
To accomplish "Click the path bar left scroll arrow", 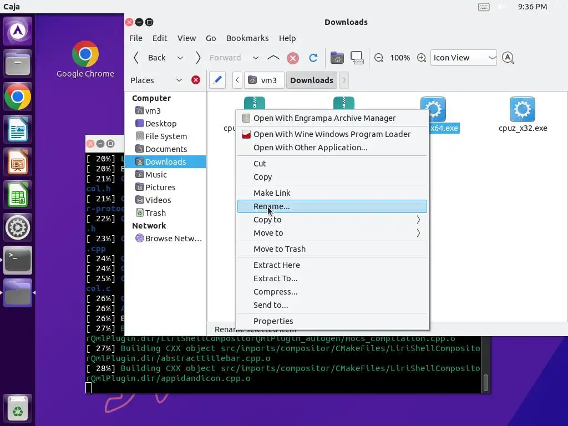I will click(x=237, y=80).
